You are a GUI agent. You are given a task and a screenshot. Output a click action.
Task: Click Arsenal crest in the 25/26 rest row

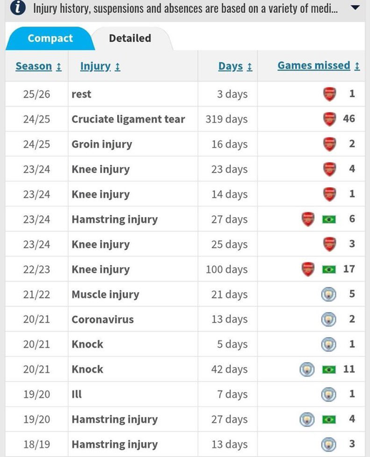(x=329, y=94)
